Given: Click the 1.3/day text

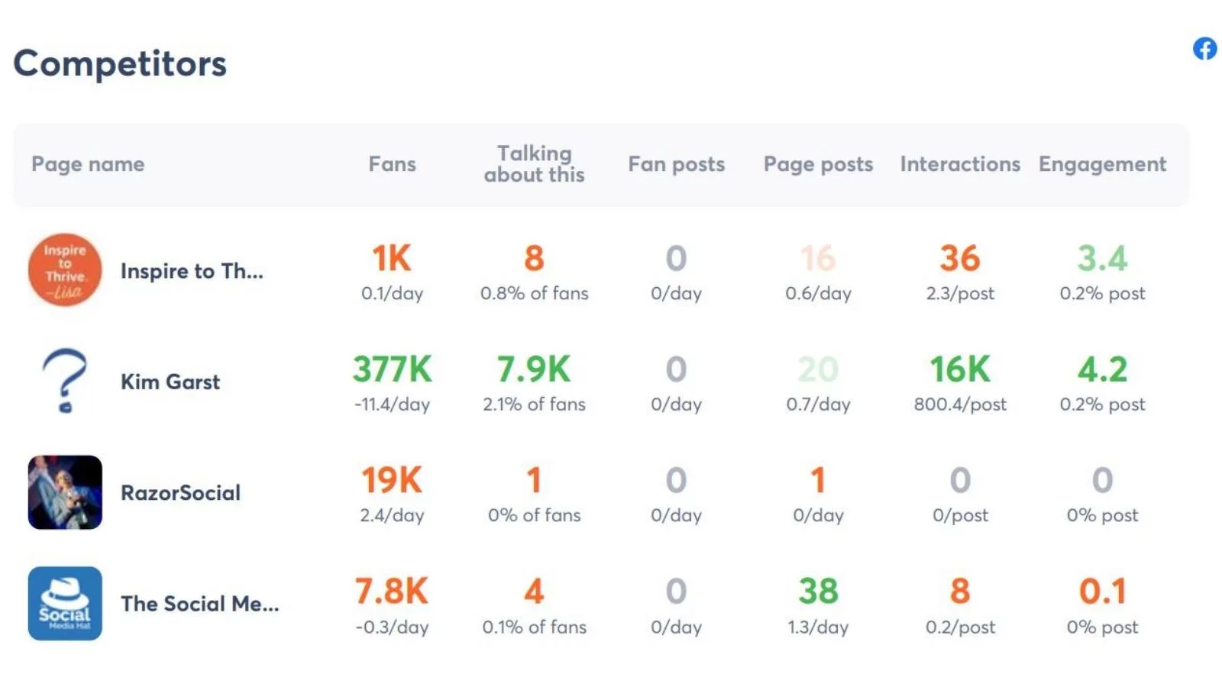Looking at the screenshot, I should pyautogui.click(x=818, y=627).
